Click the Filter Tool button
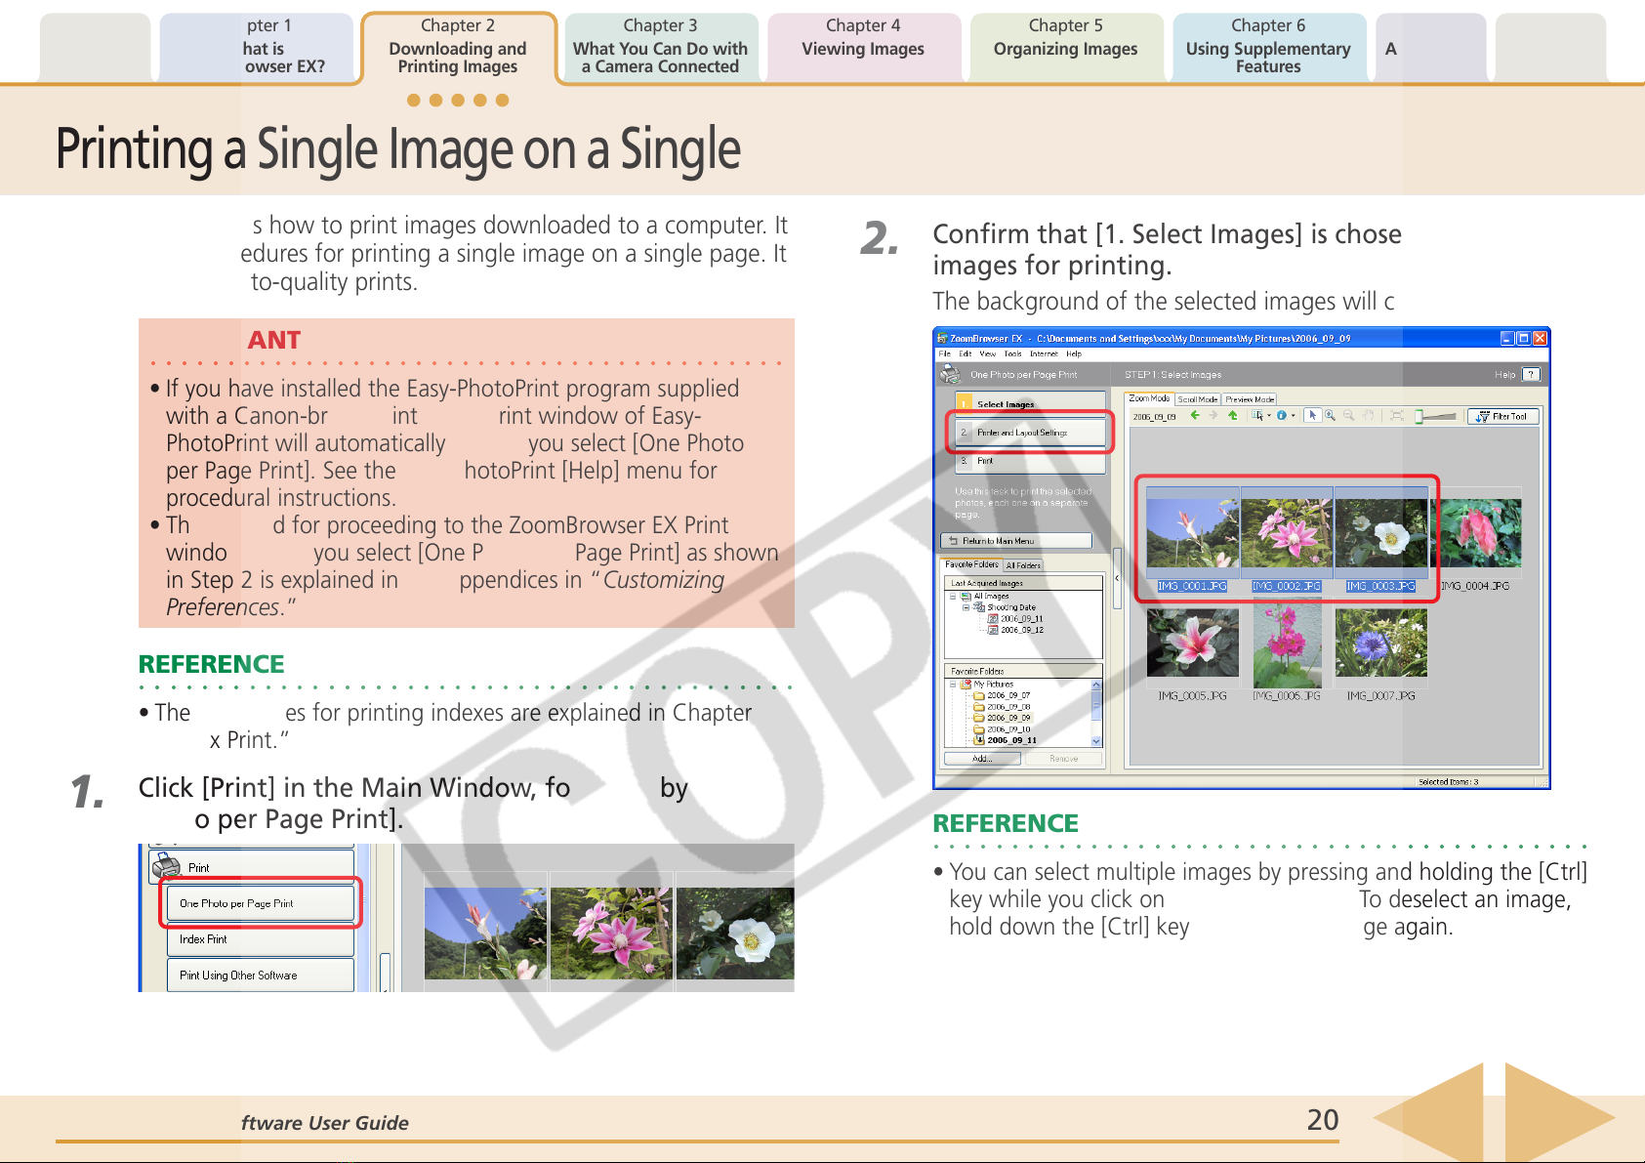Viewport: 1645px width, 1163px height. pos(1503,416)
